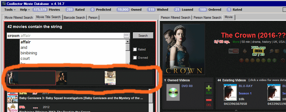This screenshot has height=112, width=286.
Task: Click the IMDb logo icon
Action: click(x=258, y=51)
